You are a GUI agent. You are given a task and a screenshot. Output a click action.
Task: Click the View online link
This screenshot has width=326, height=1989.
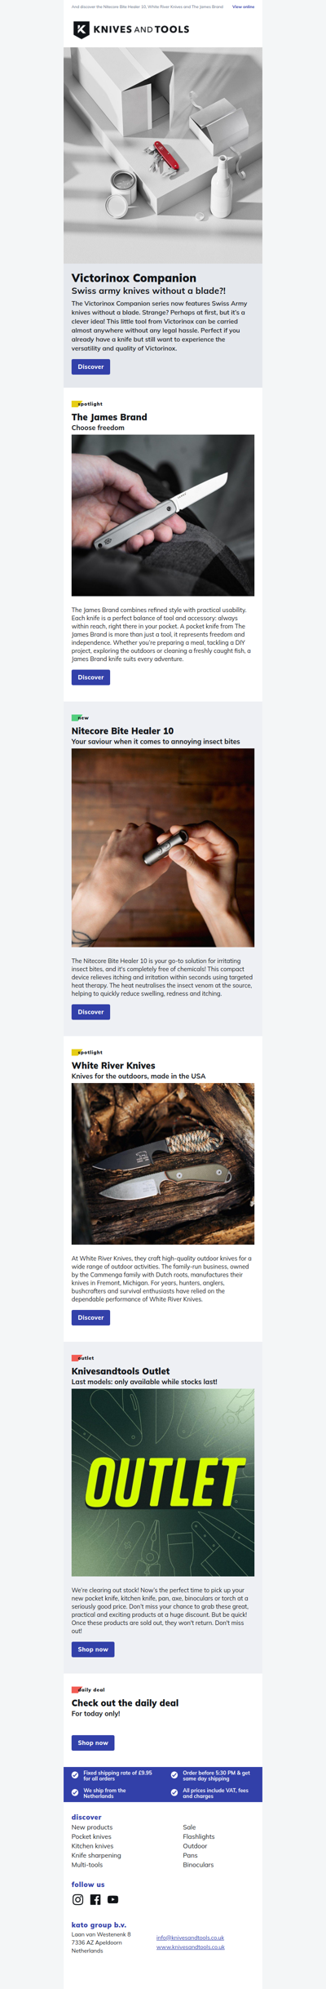[x=243, y=7]
